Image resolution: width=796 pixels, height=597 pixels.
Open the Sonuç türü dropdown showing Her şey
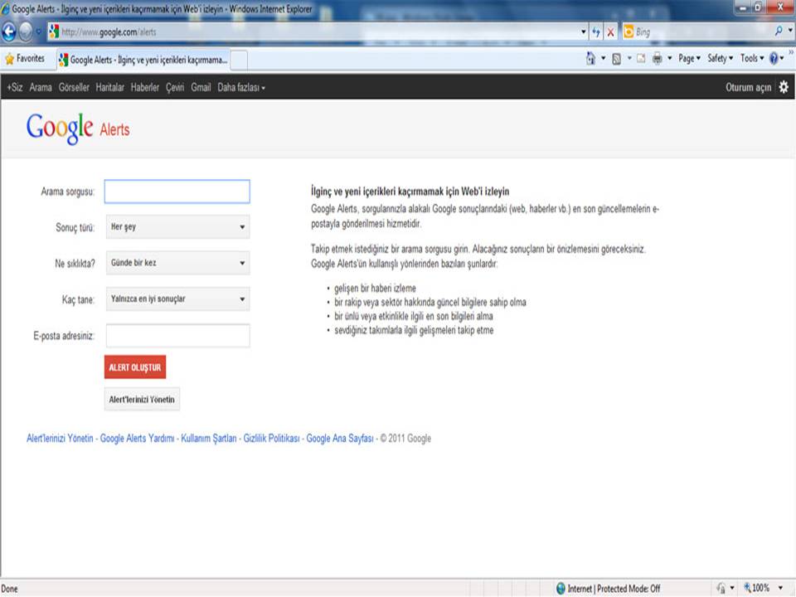click(177, 226)
